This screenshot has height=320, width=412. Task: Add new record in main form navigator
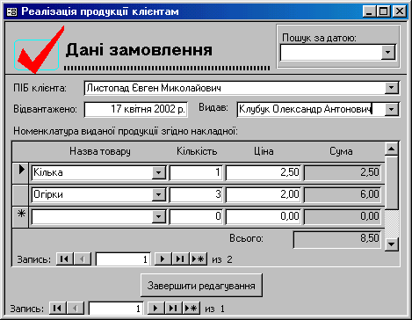pos(192,309)
